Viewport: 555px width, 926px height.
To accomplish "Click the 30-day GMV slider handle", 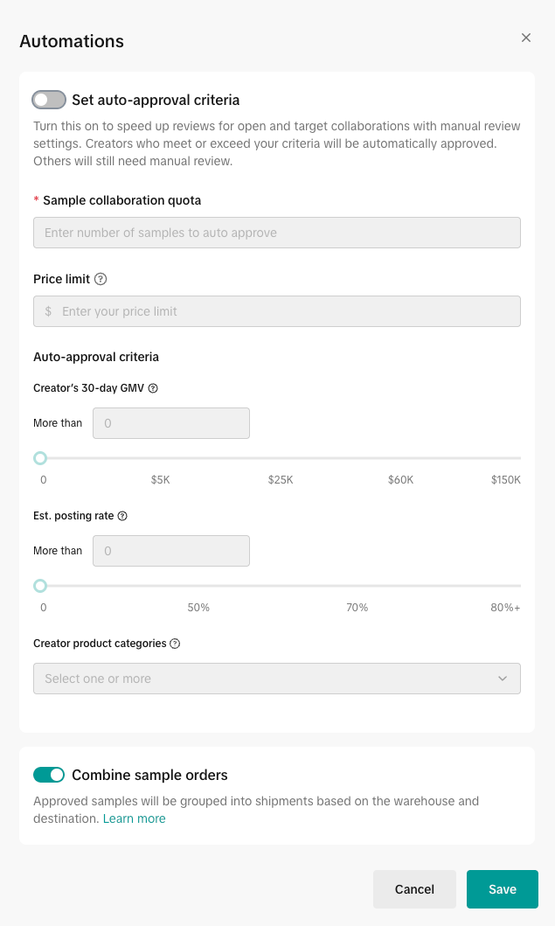I will point(40,458).
